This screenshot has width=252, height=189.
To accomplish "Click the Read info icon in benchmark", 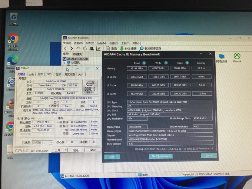I will click(144, 63).
